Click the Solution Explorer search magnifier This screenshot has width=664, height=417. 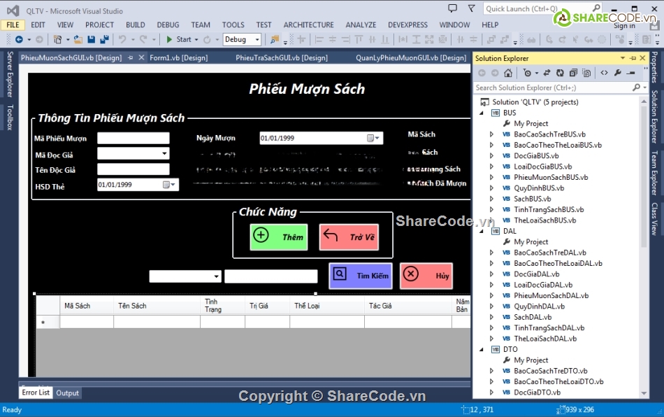[x=636, y=87]
